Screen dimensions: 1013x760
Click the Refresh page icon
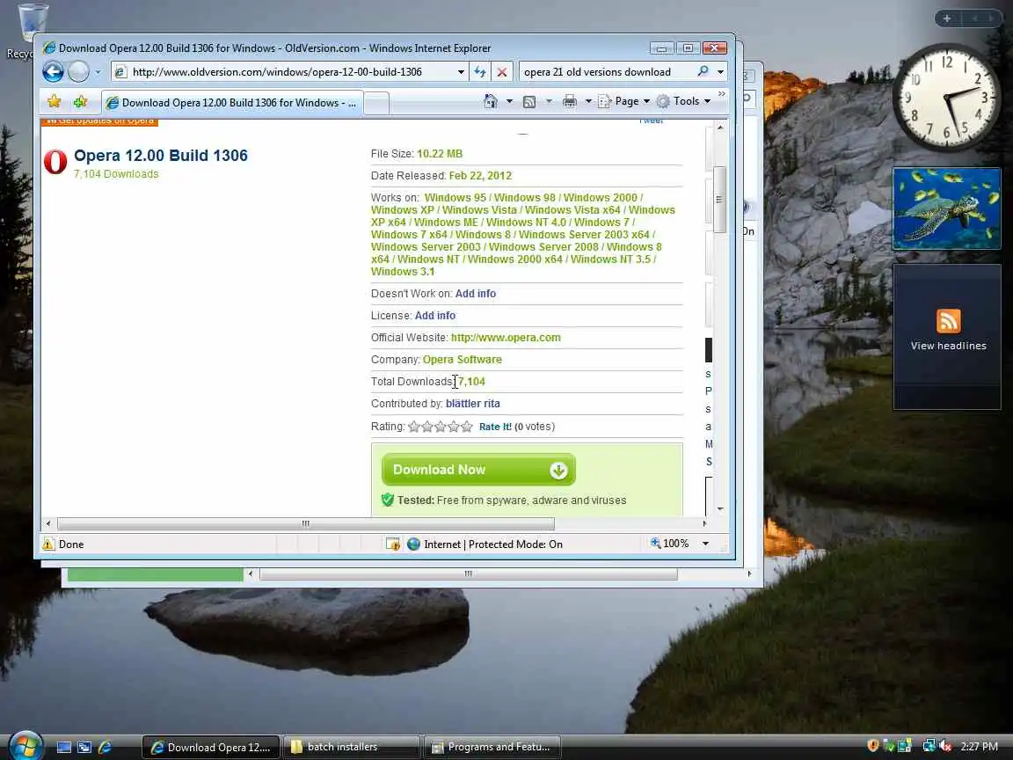[480, 72]
